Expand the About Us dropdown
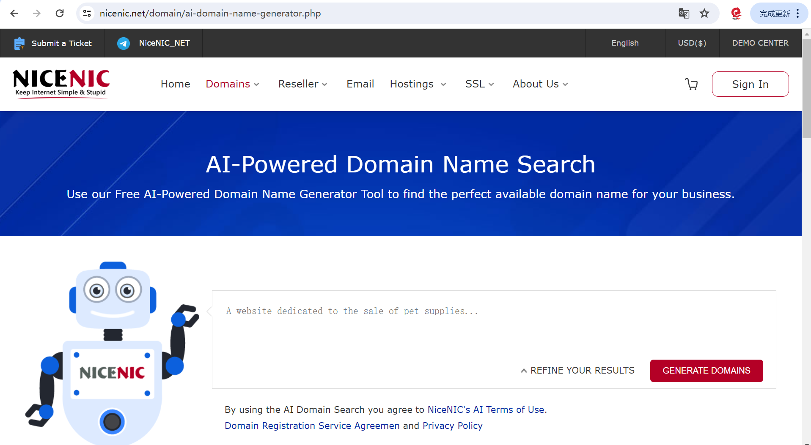 coord(539,84)
